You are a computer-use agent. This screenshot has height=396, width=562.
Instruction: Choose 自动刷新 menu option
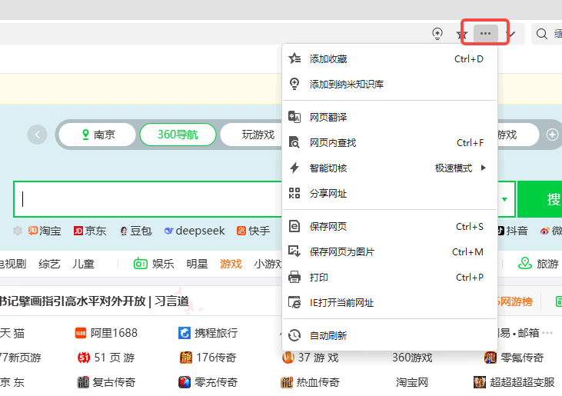click(328, 336)
